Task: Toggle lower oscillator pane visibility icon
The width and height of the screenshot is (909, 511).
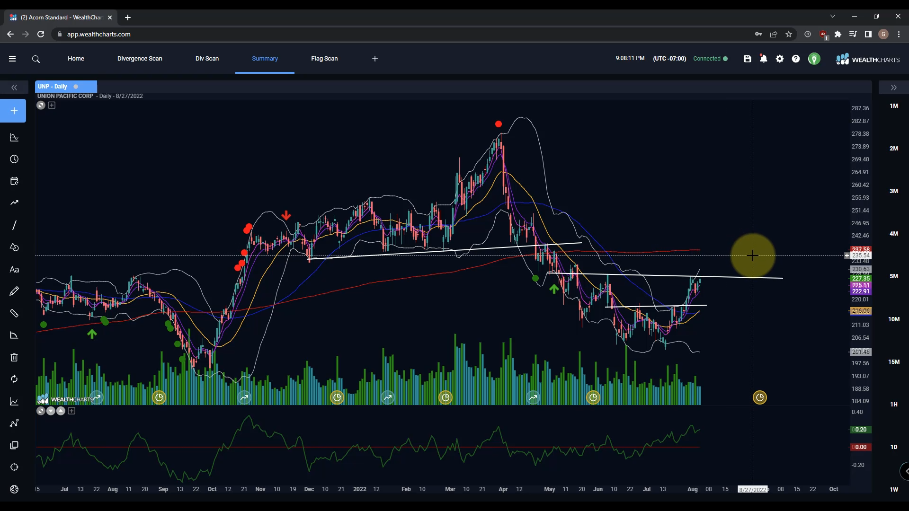Action: (41, 411)
